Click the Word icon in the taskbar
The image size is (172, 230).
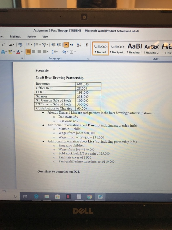coord(100,196)
